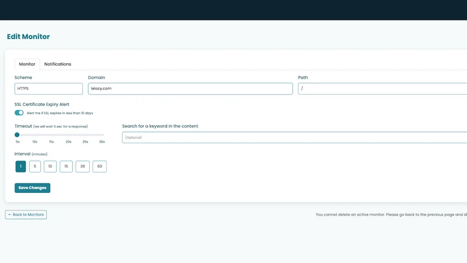Click the keyword search optional field

(295, 137)
